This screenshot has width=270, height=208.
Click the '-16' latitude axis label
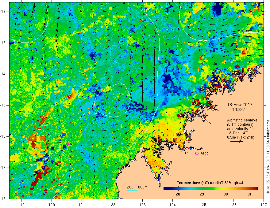[x=3, y=136]
